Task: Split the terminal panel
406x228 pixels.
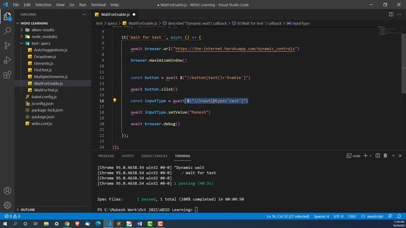Action: pos(378,156)
